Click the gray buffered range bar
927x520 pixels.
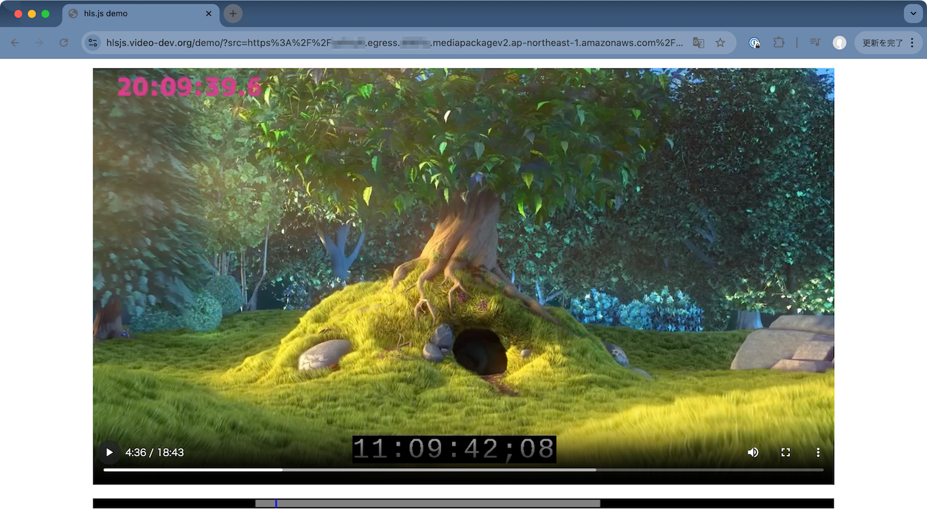pyautogui.click(x=428, y=503)
